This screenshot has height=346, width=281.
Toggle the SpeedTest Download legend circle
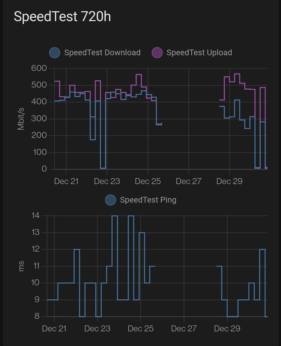(x=55, y=53)
